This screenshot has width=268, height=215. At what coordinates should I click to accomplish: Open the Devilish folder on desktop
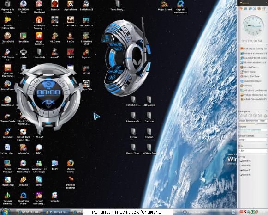(149, 133)
